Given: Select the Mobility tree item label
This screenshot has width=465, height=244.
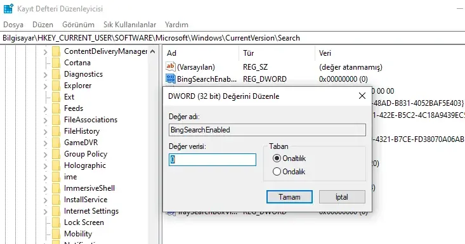Looking at the screenshot, I should pyautogui.click(x=78, y=234).
